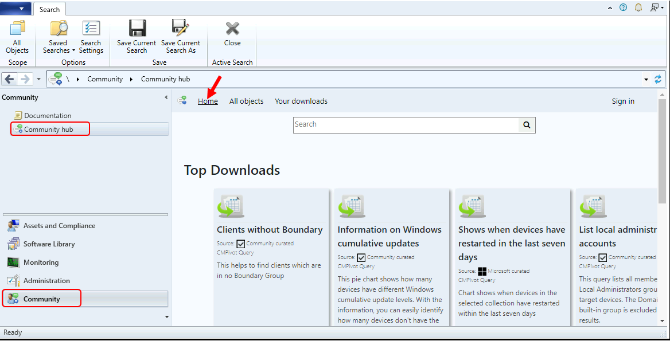Open Shows when devices have restarted title
This screenshot has height=341, width=670.
[x=512, y=243]
